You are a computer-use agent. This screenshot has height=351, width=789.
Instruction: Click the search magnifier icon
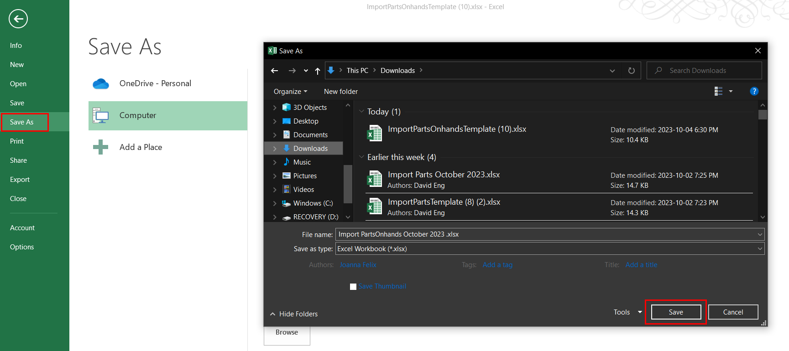[658, 70]
